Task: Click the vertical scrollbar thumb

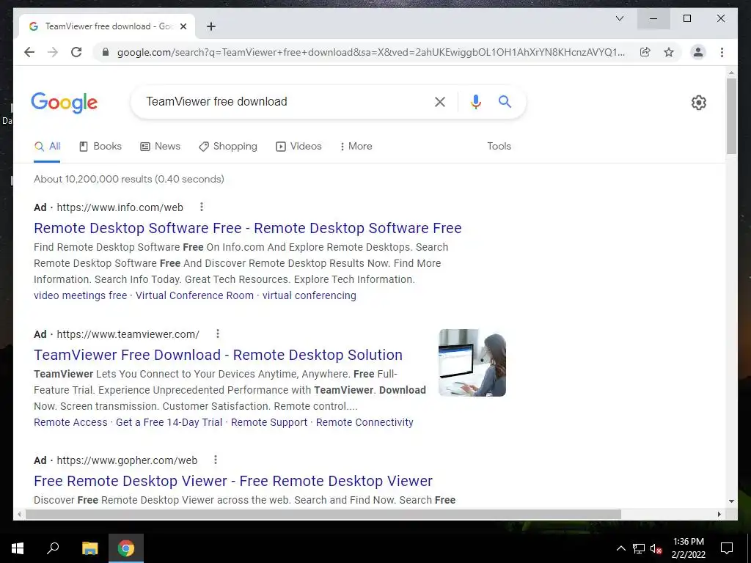Action: click(x=731, y=116)
